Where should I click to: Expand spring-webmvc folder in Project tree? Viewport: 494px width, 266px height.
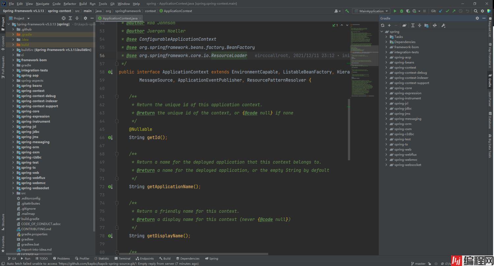(x=14, y=183)
